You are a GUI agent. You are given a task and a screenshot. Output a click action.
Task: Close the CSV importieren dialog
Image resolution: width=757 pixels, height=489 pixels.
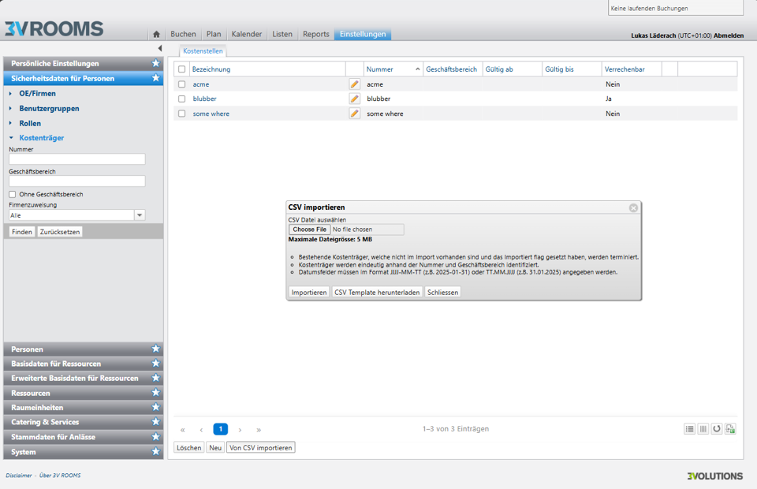point(633,207)
